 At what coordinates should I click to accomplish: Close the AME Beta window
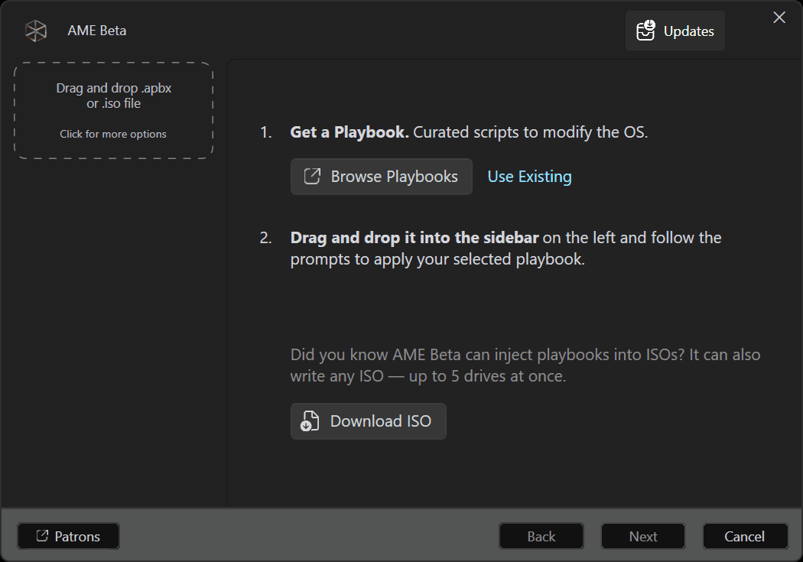click(x=779, y=18)
